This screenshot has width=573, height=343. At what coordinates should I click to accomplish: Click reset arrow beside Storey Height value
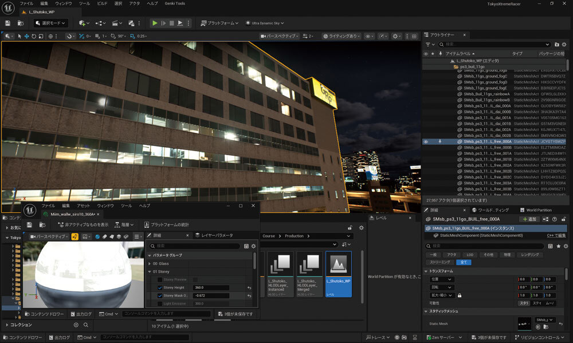pos(250,287)
